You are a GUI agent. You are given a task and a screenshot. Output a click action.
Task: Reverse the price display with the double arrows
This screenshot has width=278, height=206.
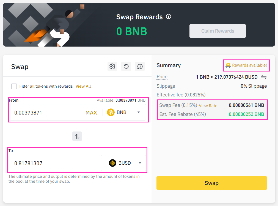264,77
